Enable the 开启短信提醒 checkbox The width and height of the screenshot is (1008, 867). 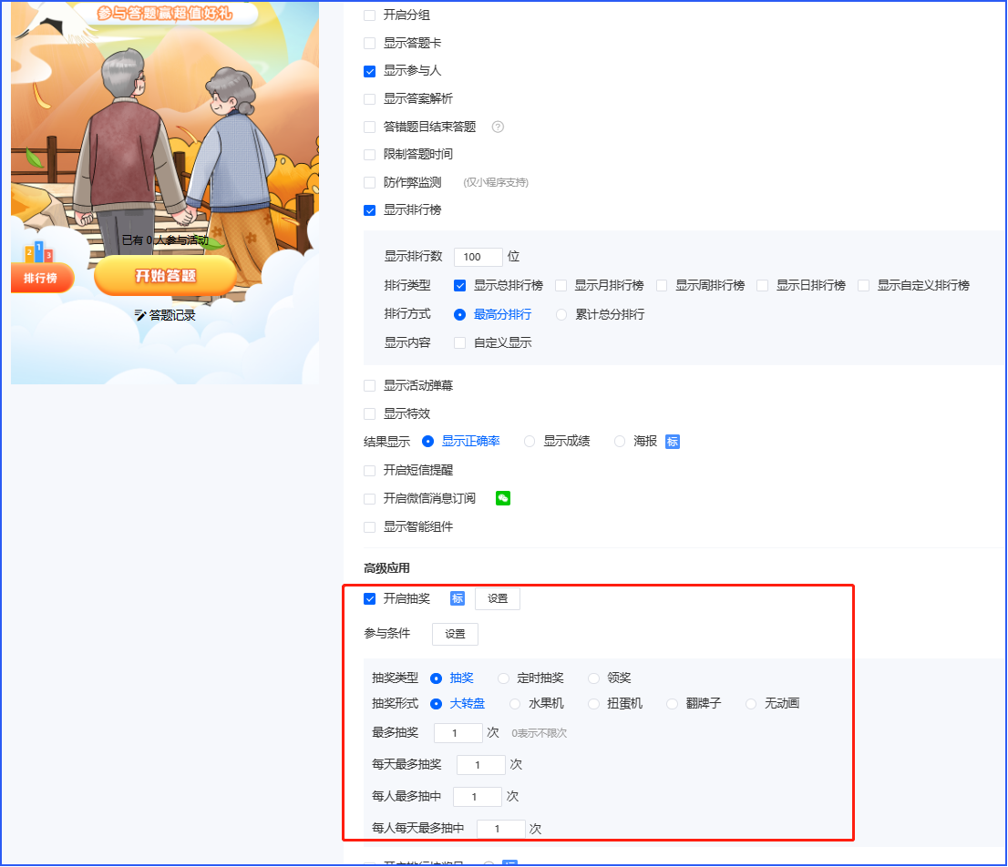(x=370, y=471)
